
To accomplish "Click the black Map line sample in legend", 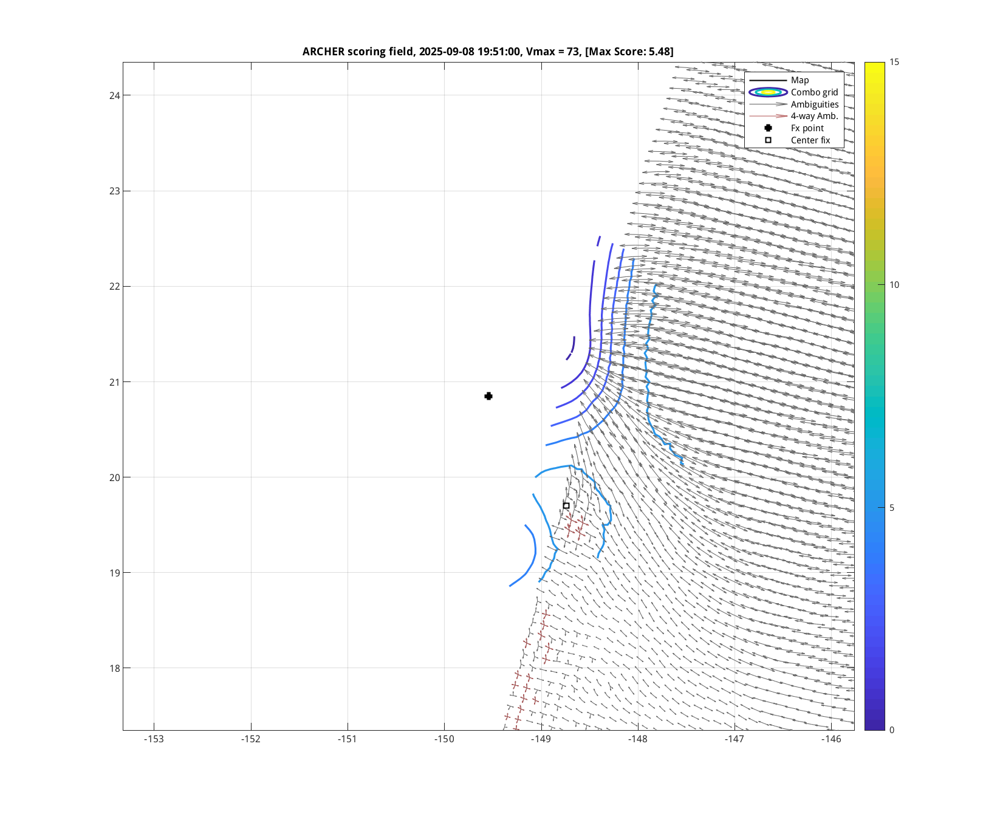I will click(768, 80).
